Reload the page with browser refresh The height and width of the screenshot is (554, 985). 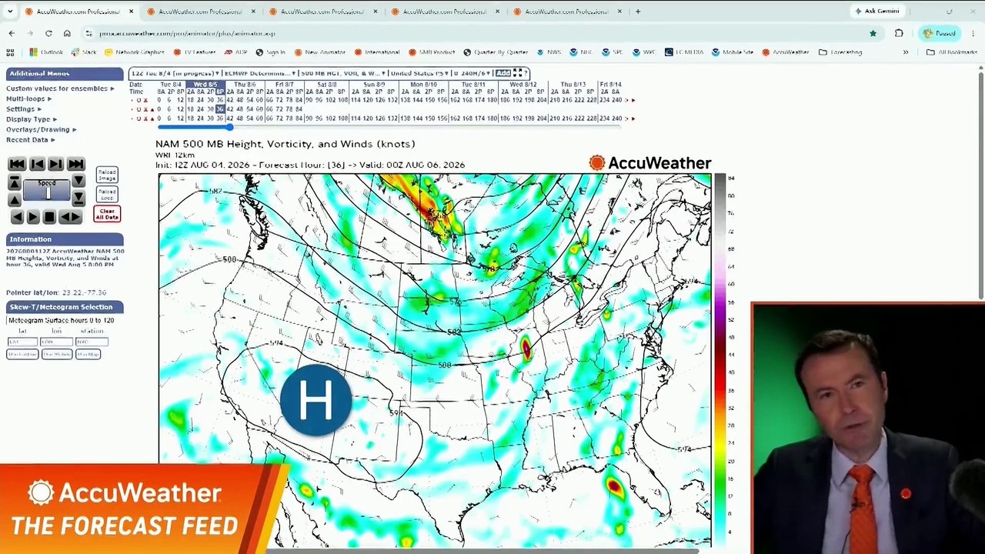point(48,33)
